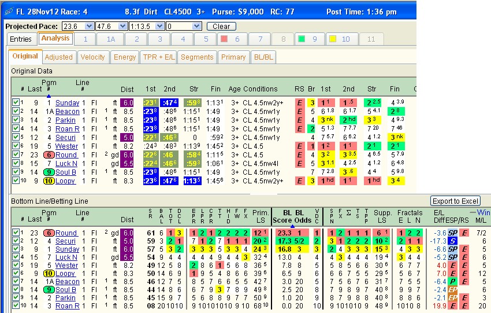Click the Supp. LS column header
This screenshot has height=313, width=491.
click(382, 216)
